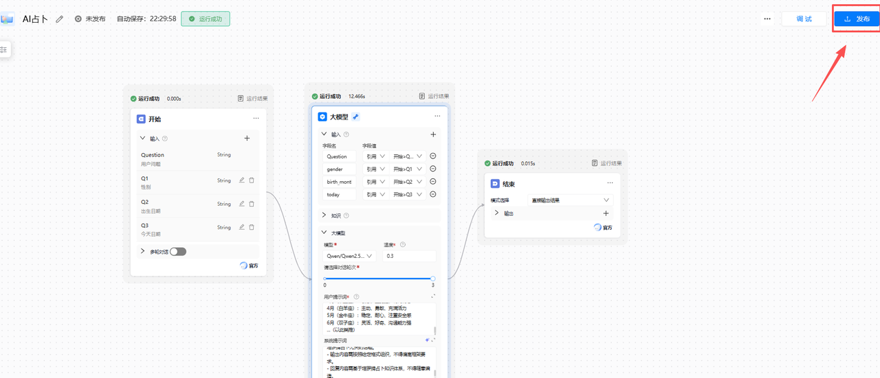
Task: Click the 调试 debug button
Action: 804,19
